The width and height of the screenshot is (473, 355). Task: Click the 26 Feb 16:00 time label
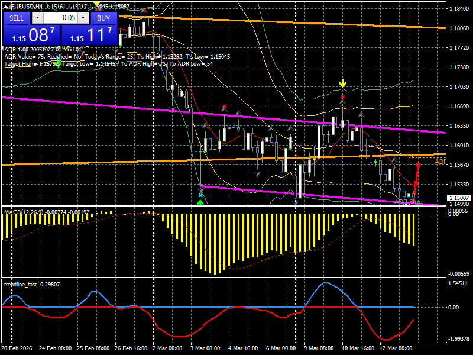point(131,348)
